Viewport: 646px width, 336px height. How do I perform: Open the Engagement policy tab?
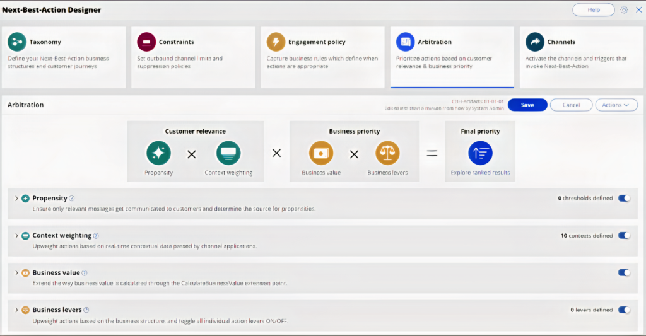tap(322, 57)
